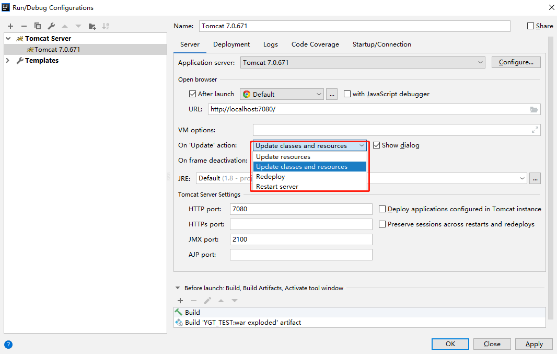The width and height of the screenshot is (557, 354).
Task: Confirm with the OK button
Action: click(450, 344)
